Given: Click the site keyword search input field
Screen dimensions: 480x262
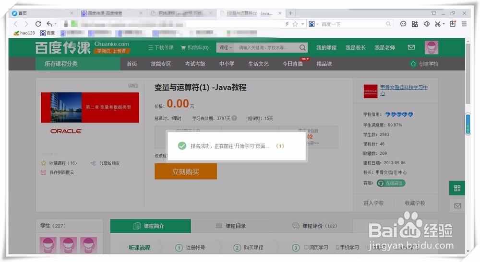Looking at the screenshot, I should (x=266, y=47).
